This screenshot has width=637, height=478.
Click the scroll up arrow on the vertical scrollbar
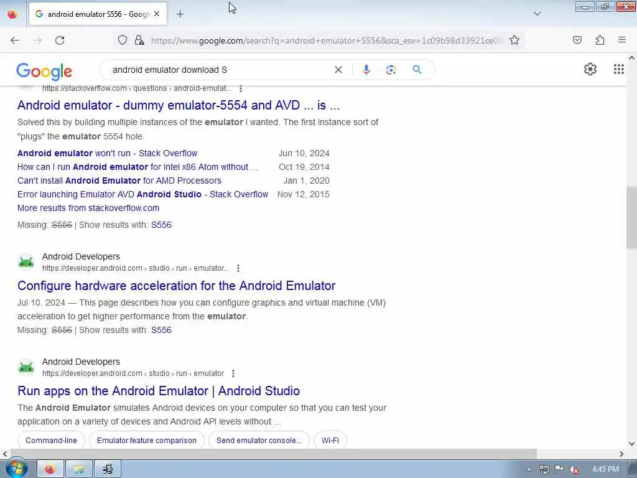click(631, 58)
